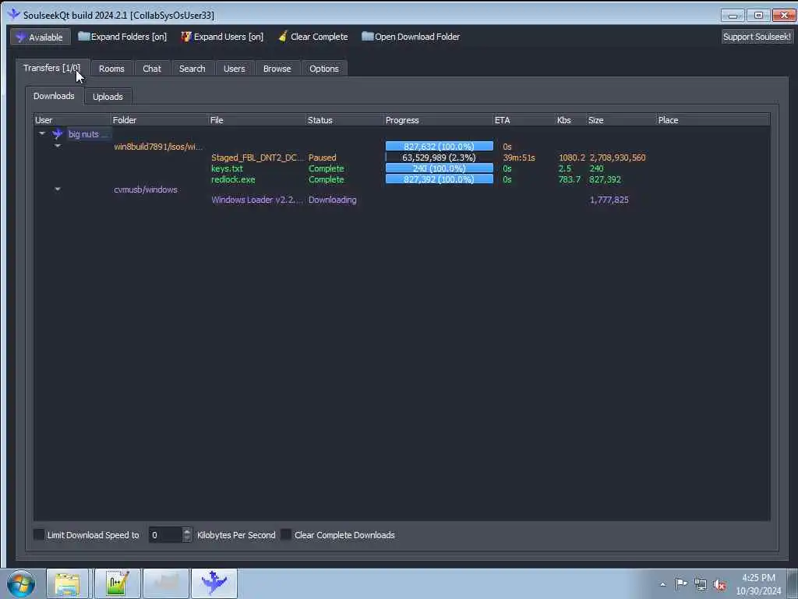This screenshot has width=798, height=599.
Task: Sort by the Folder column header
Action: tap(160, 120)
